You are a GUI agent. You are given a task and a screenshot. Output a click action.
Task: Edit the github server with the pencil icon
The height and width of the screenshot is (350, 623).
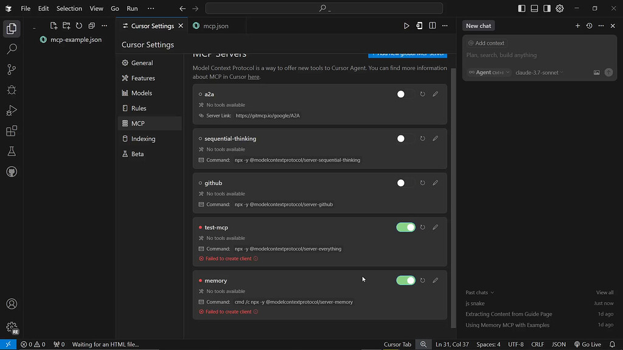(x=435, y=182)
